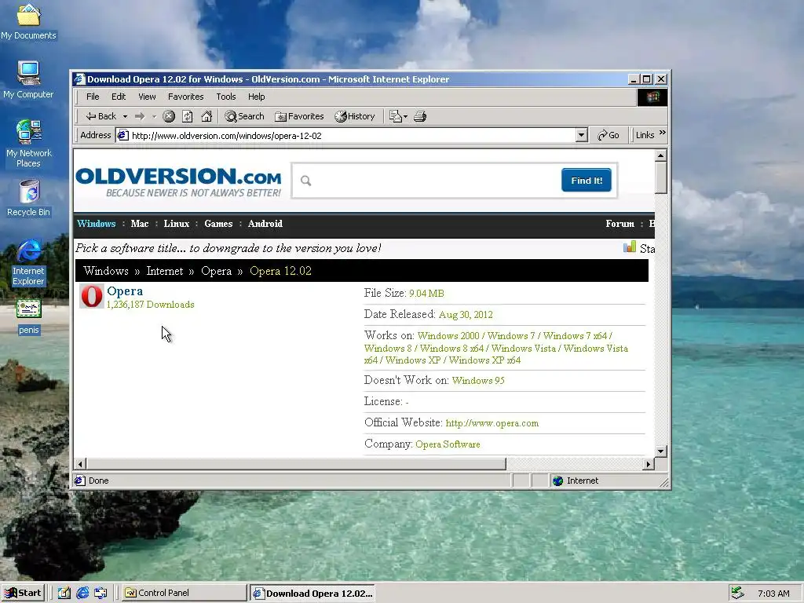
Task: Click the Mac navigation link
Action: [x=140, y=224]
